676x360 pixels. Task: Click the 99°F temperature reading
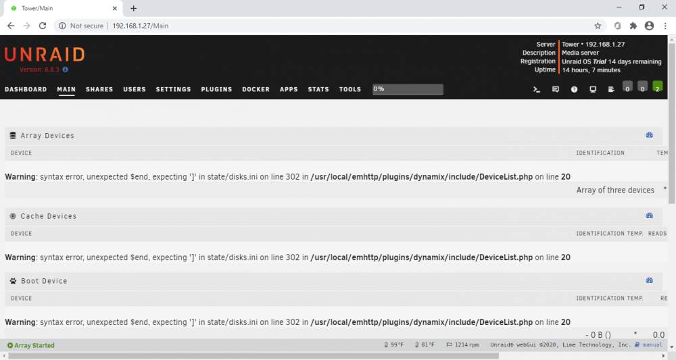397,344
